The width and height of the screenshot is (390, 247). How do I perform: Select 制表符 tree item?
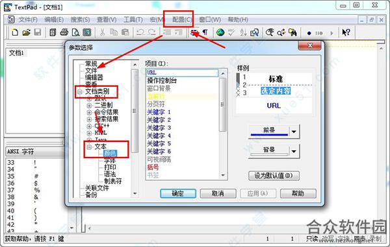click(112, 181)
